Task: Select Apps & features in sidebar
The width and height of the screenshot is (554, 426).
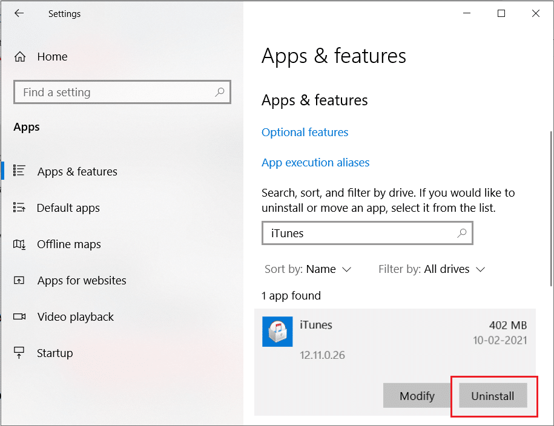Action: point(77,171)
